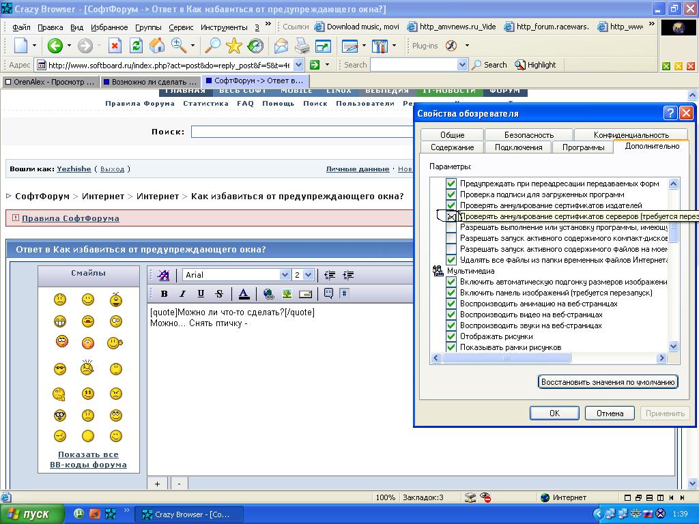This screenshot has width=699, height=524.
Task: Check 'Разрешать запуск активного содержимого компакт-дисков'
Action: click(451, 238)
